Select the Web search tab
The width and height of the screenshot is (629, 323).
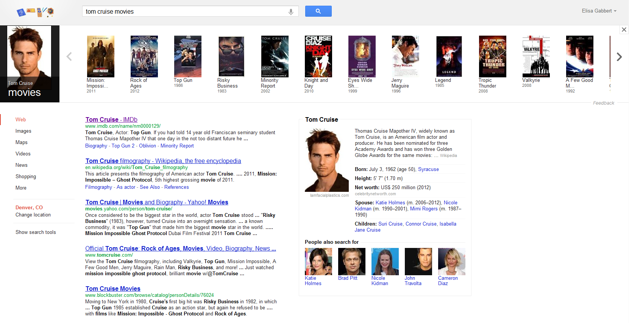[x=20, y=119]
